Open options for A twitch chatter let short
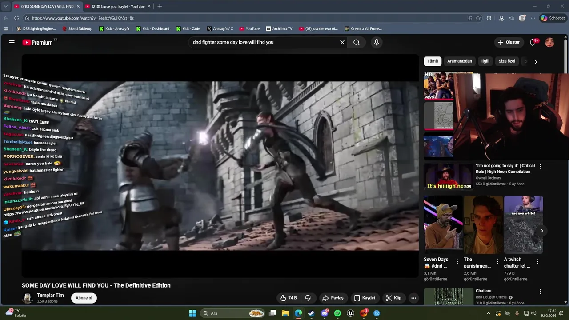The height and width of the screenshot is (320, 569). (537, 262)
